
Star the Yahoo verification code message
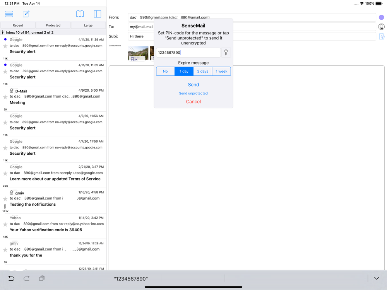(x=5, y=224)
